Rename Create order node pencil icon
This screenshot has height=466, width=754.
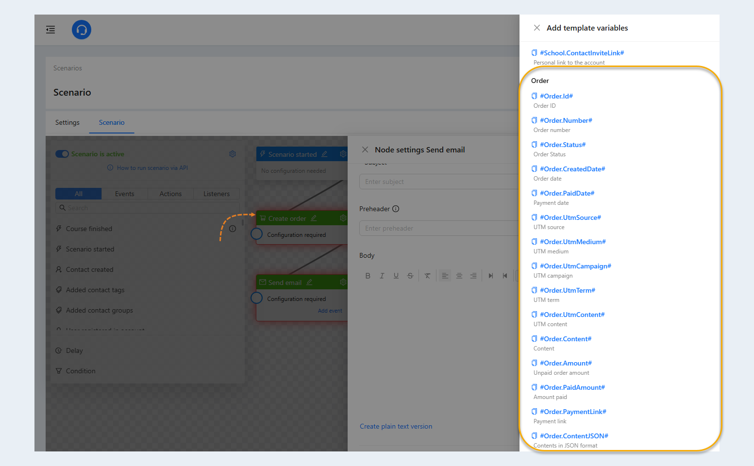tap(314, 218)
